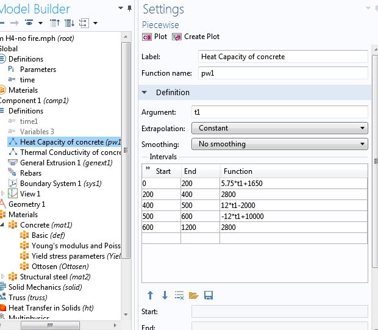Collapse the Concrete (mat1) material node

tap(3, 225)
